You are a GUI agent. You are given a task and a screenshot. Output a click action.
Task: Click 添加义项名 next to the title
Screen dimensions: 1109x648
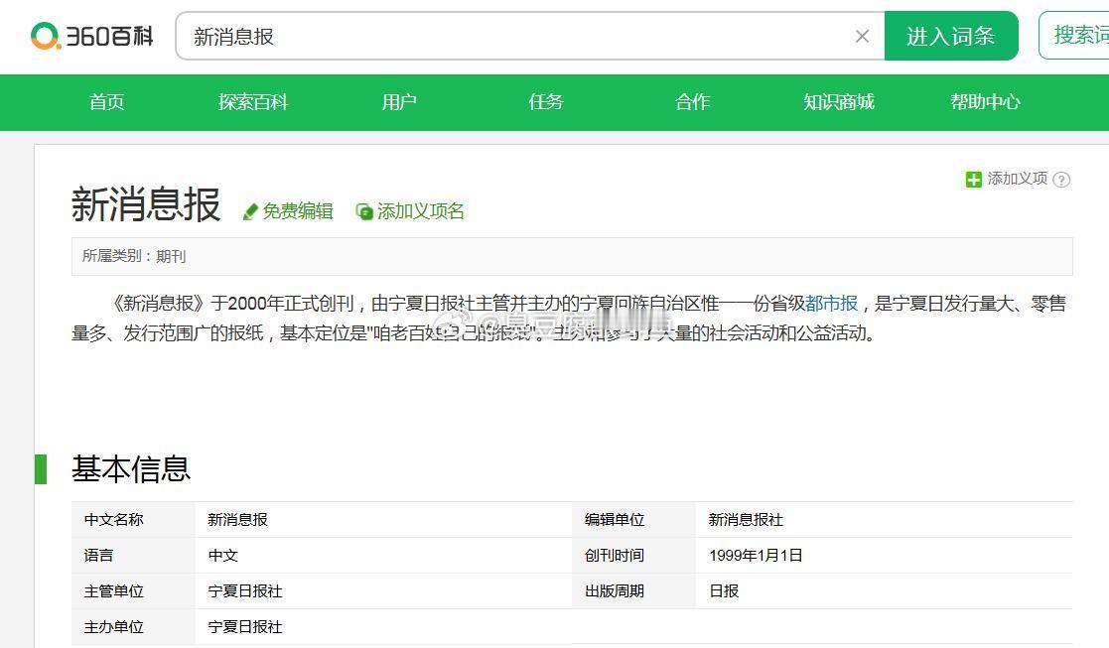(419, 211)
